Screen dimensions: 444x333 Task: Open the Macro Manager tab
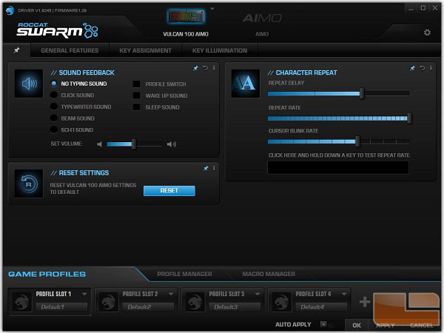(269, 274)
